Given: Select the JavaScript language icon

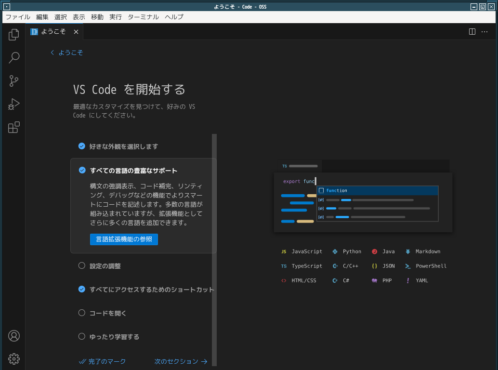Looking at the screenshot, I should (x=284, y=251).
